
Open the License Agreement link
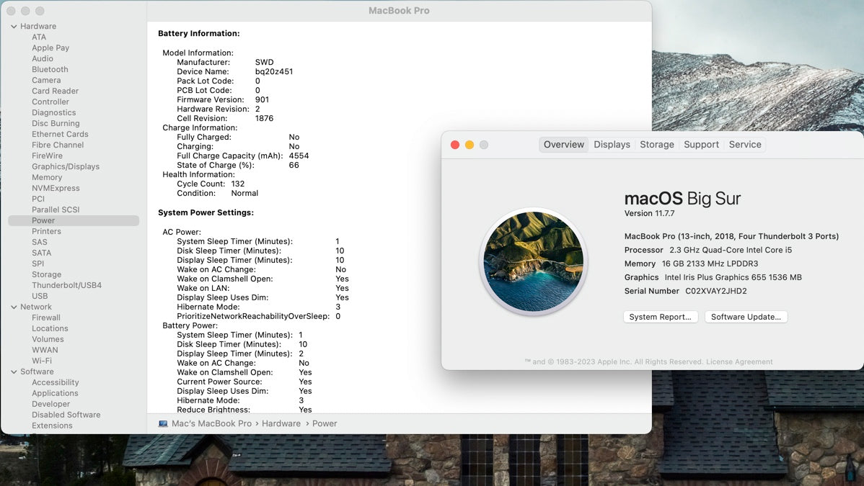739,362
